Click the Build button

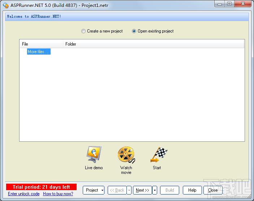tap(169, 190)
